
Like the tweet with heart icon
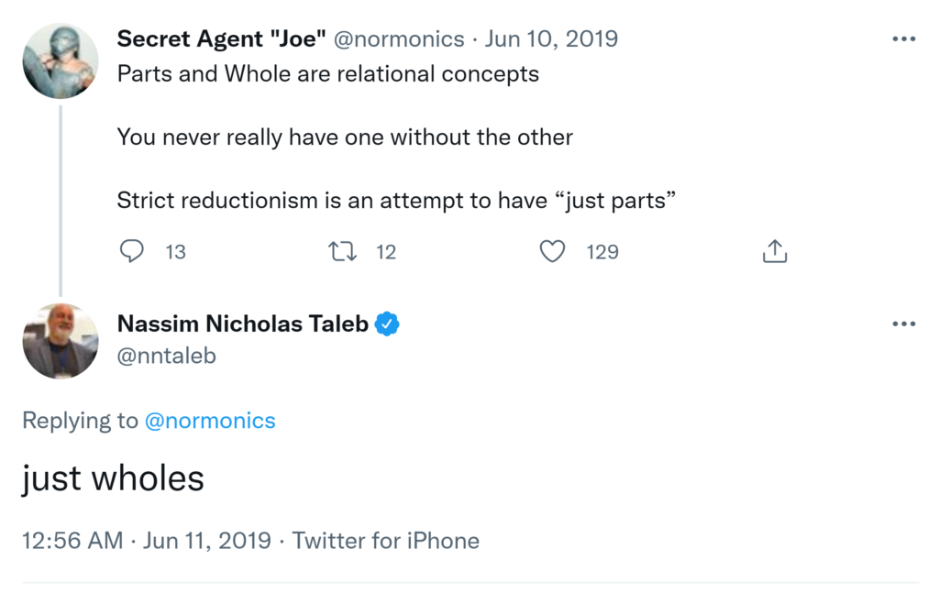[x=552, y=251]
